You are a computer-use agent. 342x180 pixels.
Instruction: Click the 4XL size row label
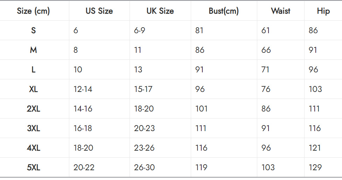pyautogui.click(x=34, y=148)
